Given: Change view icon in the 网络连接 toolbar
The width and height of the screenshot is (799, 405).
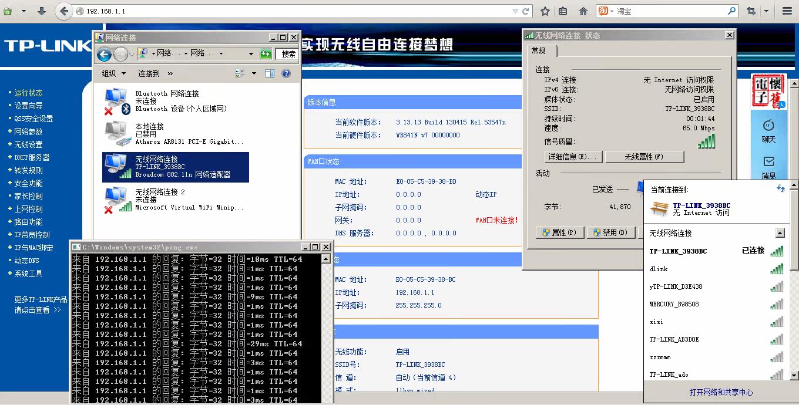Looking at the screenshot, I should coord(240,73).
